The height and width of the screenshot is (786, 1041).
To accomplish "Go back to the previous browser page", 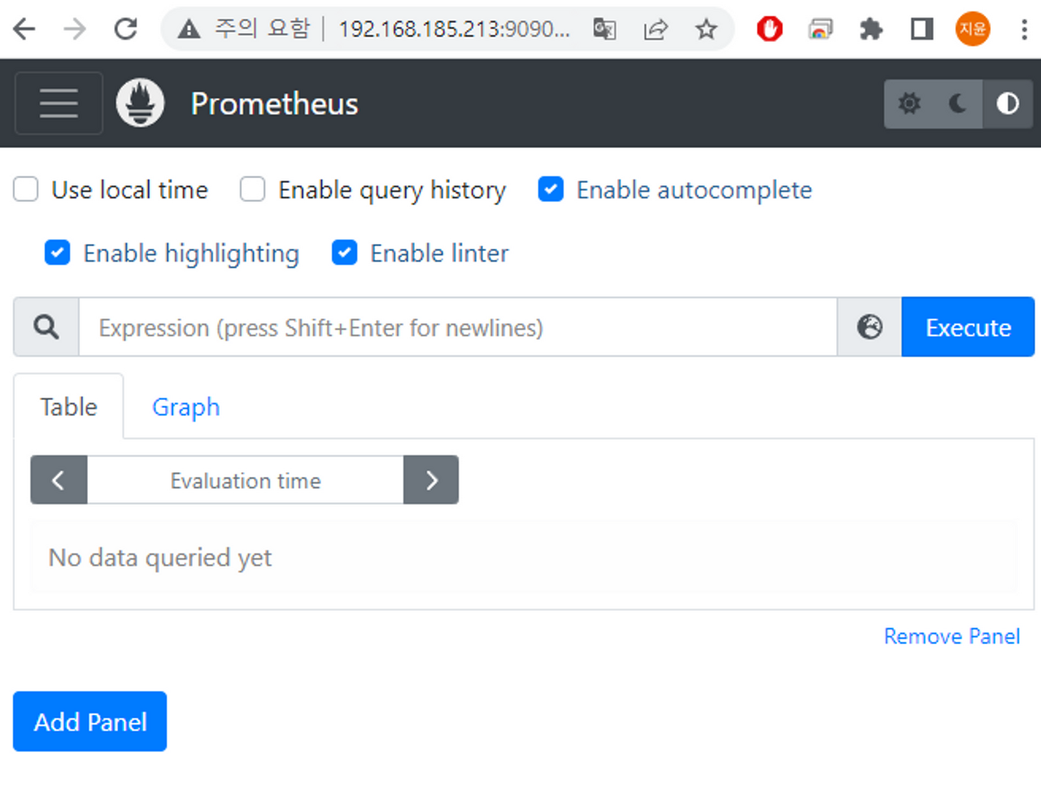I will 24,29.
